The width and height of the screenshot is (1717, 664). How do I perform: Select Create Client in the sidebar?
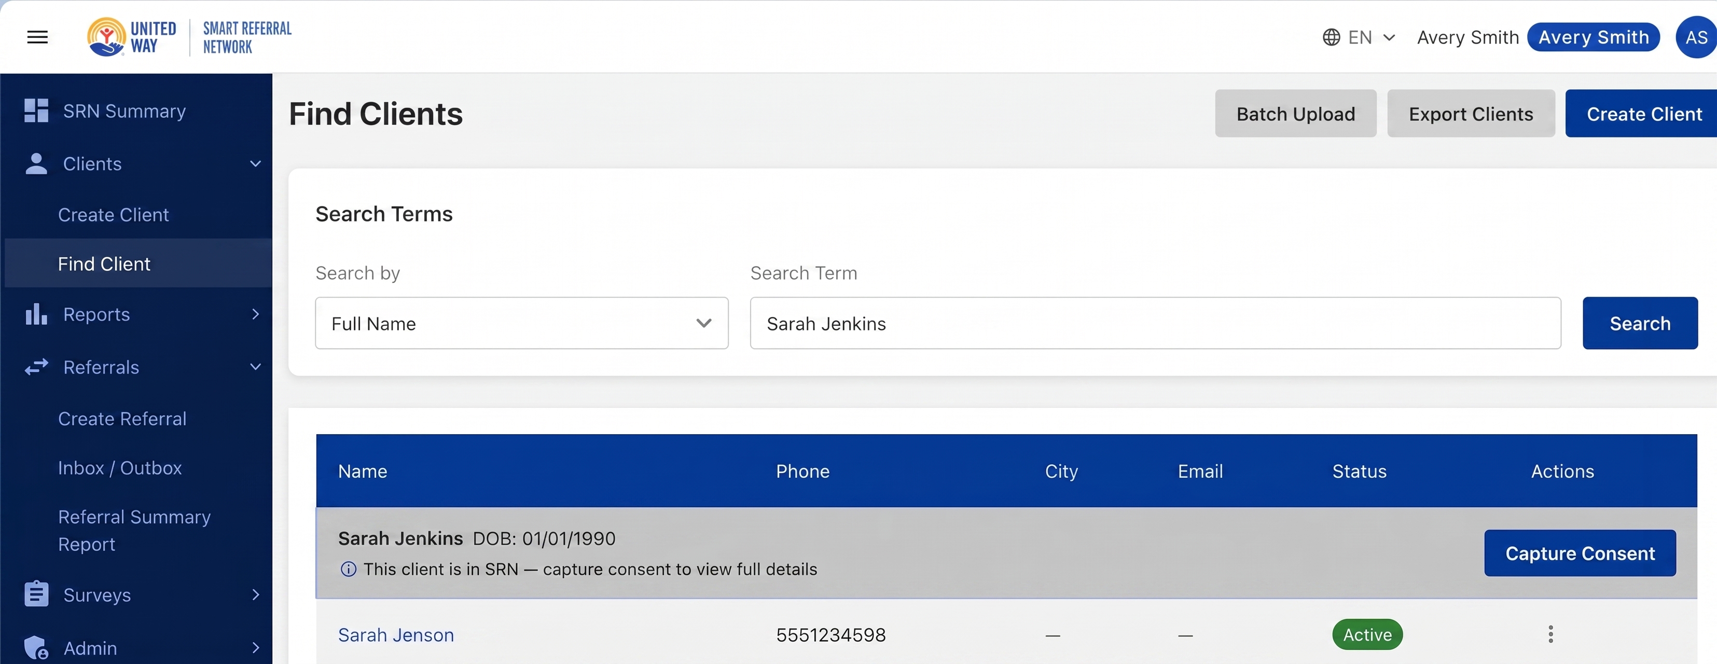tap(113, 215)
